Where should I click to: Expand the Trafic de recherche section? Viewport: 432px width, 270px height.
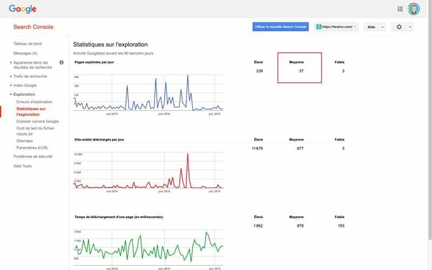pyautogui.click(x=30, y=76)
